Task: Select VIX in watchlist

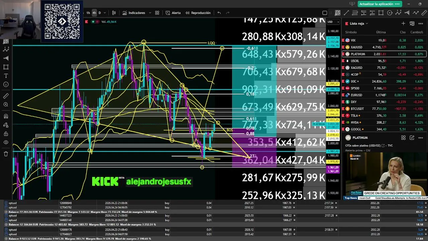Action: (384, 40)
